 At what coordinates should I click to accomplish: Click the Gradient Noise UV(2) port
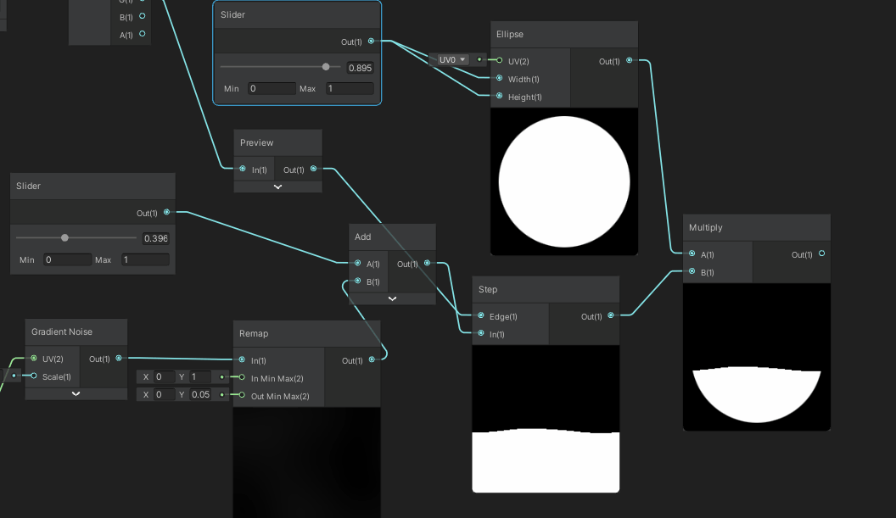click(34, 358)
